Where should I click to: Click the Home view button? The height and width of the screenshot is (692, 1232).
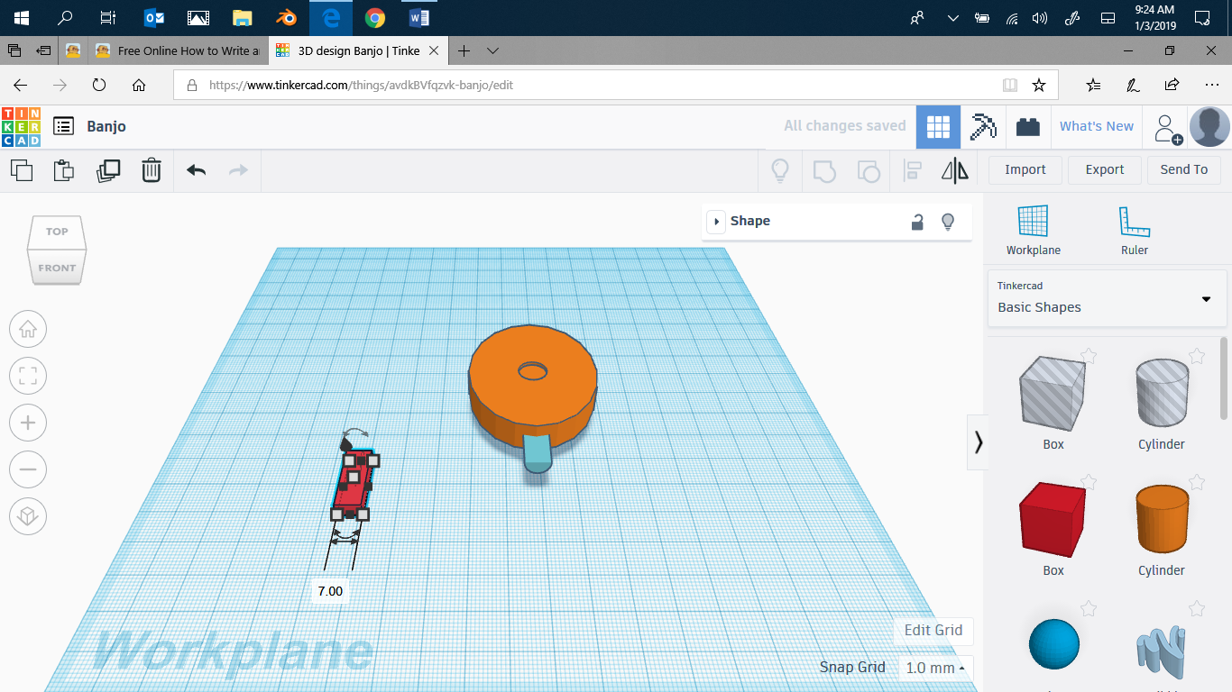(x=28, y=329)
